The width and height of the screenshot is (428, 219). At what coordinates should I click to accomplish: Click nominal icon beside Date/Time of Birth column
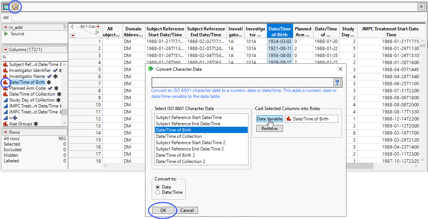pos(6,82)
